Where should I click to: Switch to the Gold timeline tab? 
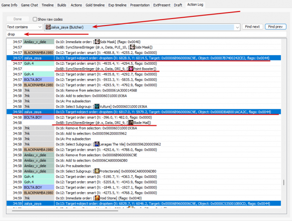tap(95, 5)
